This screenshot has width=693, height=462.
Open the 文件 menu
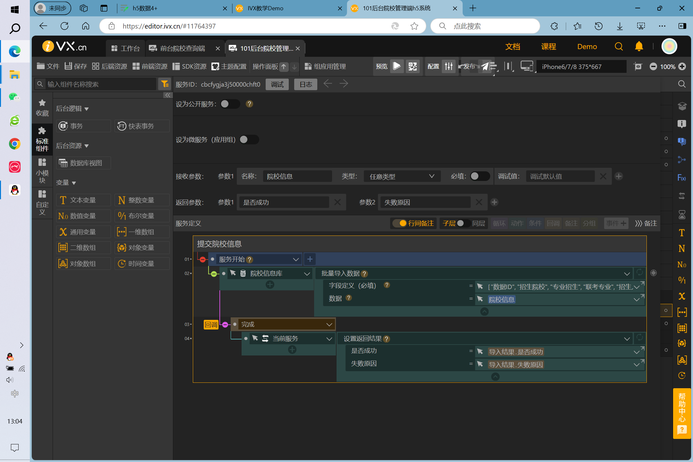[x=48, y=66]
